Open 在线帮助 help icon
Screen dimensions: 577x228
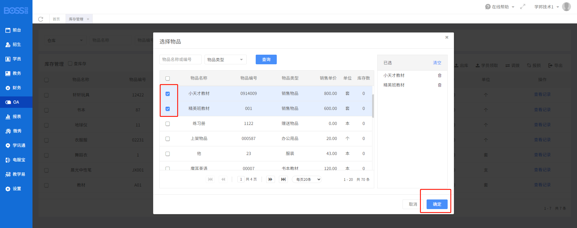[488, 7]
